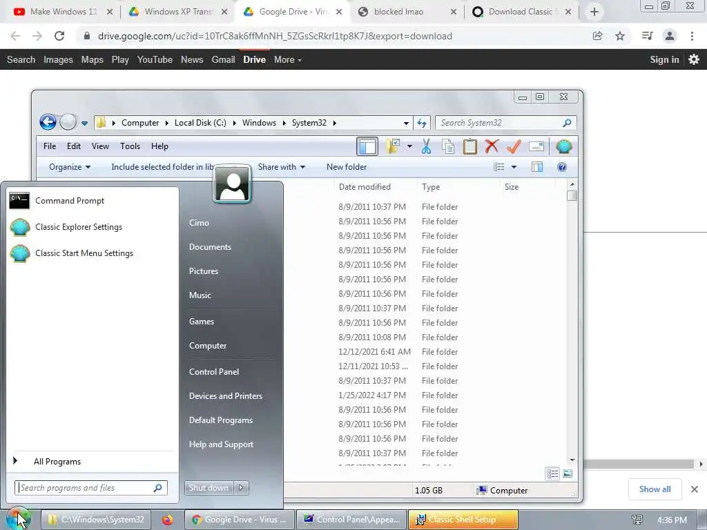Expand the address bar history dropdown
The width and height of the screenshot is (707, 530).
pos(406,123)
